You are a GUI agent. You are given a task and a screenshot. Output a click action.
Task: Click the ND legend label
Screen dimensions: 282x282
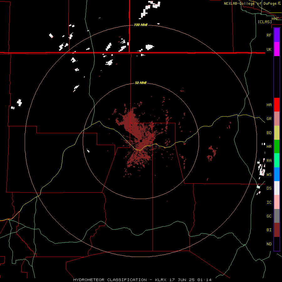(x=269, y=244)
